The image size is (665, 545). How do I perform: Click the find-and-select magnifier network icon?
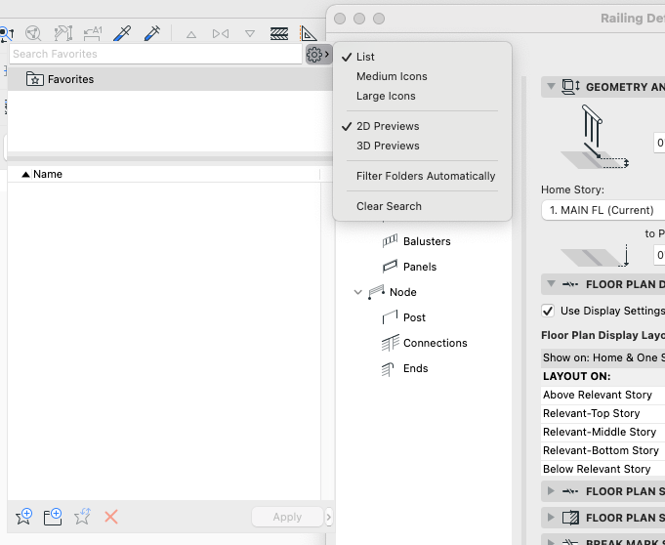pyautogui.click(x=33, y=33)
